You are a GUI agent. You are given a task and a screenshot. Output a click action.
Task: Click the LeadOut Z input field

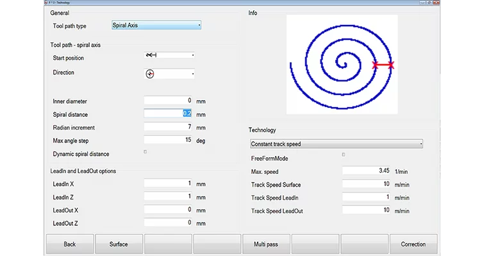click(x=168, y=223)
